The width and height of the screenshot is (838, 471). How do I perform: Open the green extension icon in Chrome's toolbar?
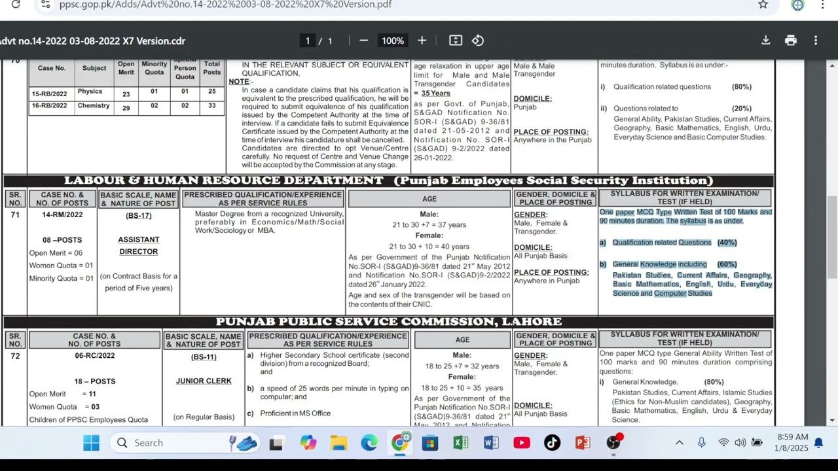(797, 5)
